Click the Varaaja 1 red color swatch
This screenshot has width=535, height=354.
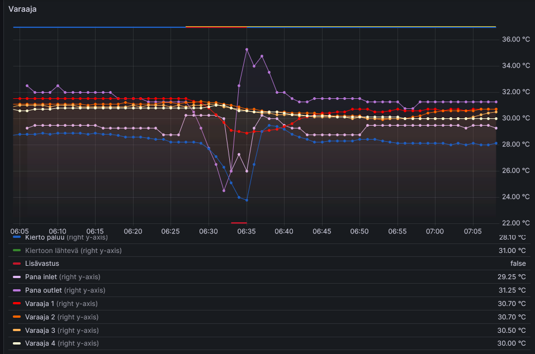tap(17, 304)
